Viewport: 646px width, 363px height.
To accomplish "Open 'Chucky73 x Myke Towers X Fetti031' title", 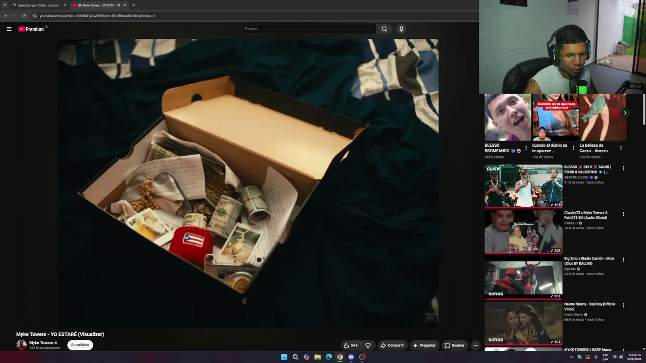I will pyautogui.click(x=586, y=215).
